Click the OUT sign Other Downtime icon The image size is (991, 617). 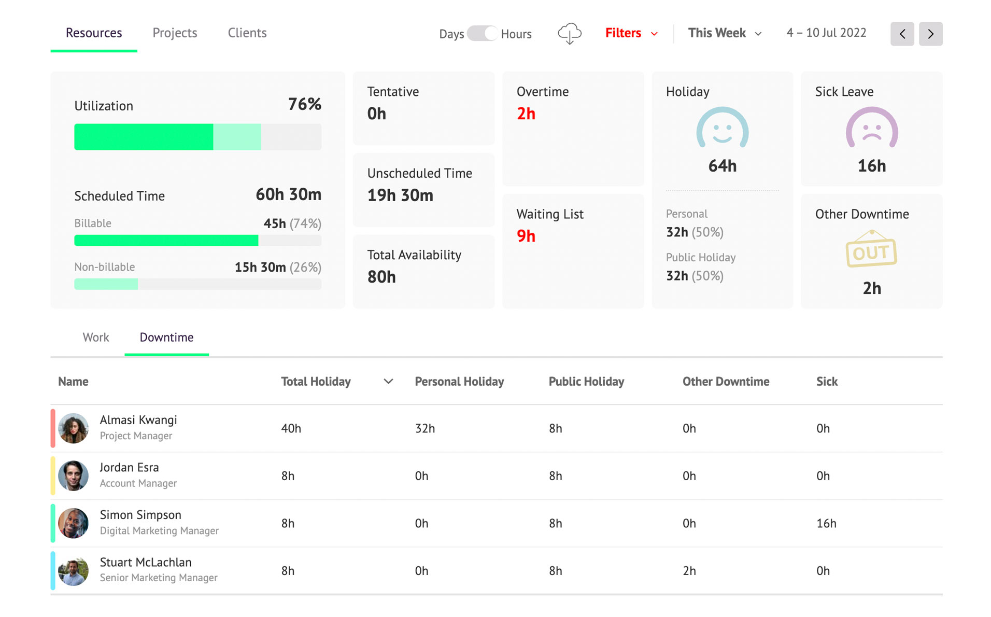pyautogui.click(x=871, y=249)
